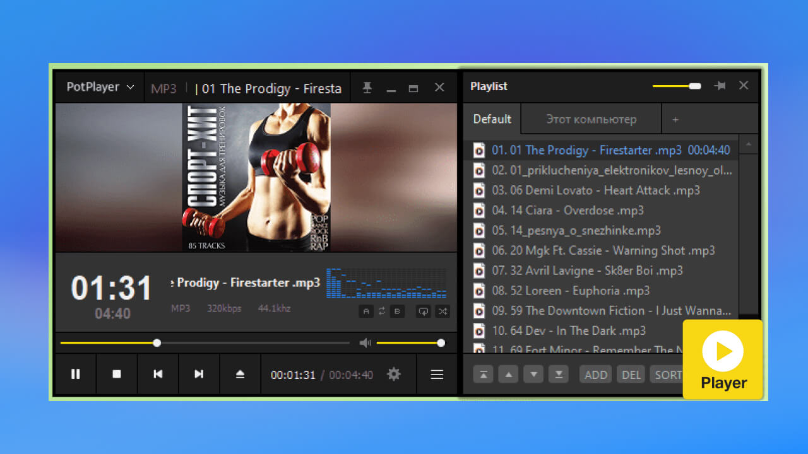This screenshot has height=454, width=808.
Task: Select 52 Loreen - Euphoria track
Action: click(x=602, y=291)
